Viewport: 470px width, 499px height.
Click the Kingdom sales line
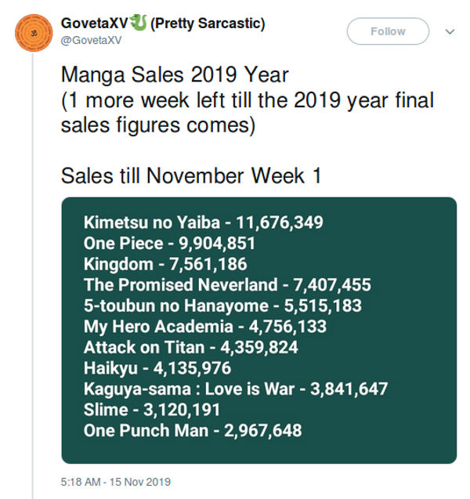[x=176, y=264]
